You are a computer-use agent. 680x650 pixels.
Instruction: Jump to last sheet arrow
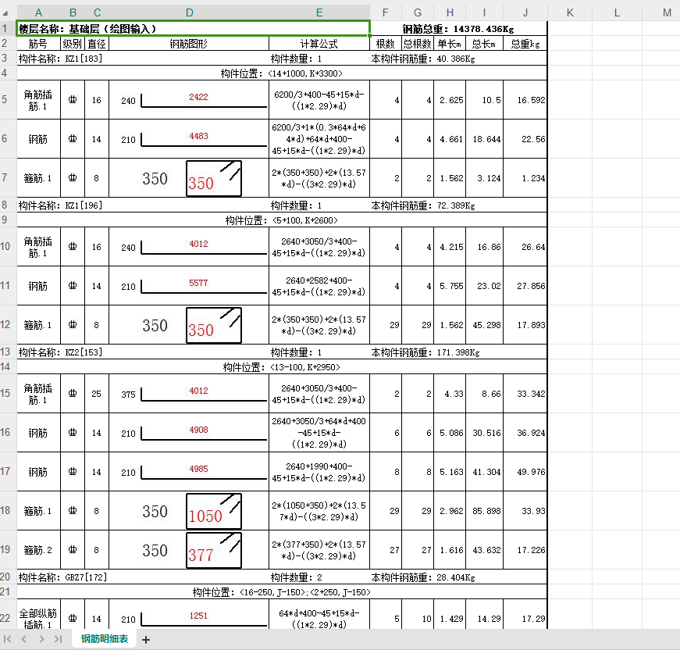58,639
